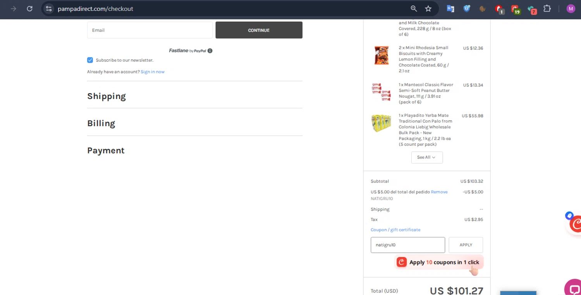Click the Sign in now link
This screenshot has width=581, height=295.
[153, 72]
